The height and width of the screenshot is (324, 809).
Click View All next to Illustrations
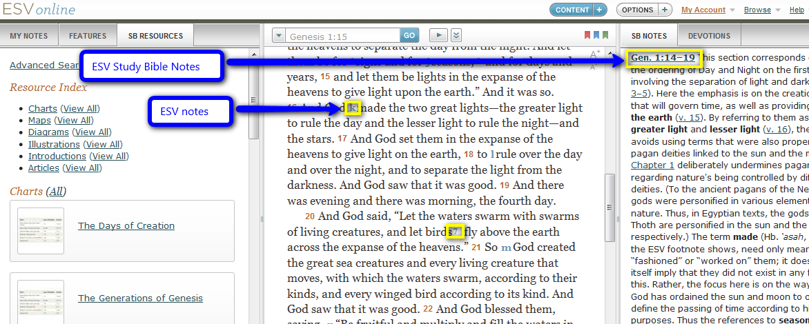tap(103, 144)
